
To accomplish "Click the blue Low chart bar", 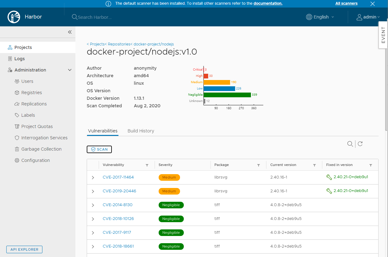I will pos(219,88).
